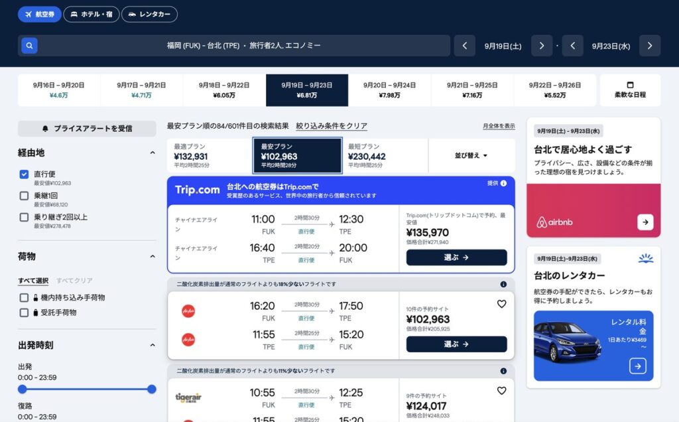Select the レンタカー rental car tab

coord(149,15)
